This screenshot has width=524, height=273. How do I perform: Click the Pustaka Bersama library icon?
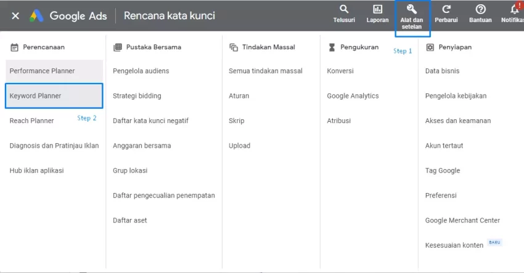tap(118, 47)
